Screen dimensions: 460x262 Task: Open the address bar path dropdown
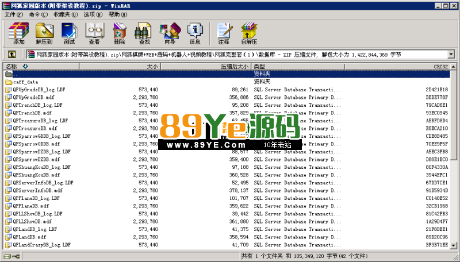click(451, 54)
